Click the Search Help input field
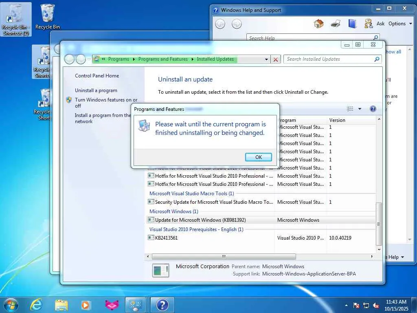The image size is (417, 313). click(x=309, y=37)
